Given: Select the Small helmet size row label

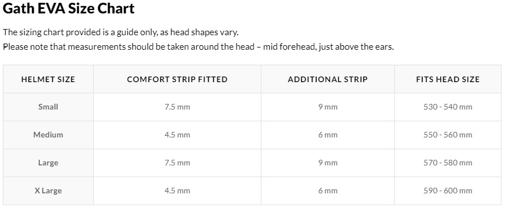Looking at the screenshot, I should [x=48, y=107].
